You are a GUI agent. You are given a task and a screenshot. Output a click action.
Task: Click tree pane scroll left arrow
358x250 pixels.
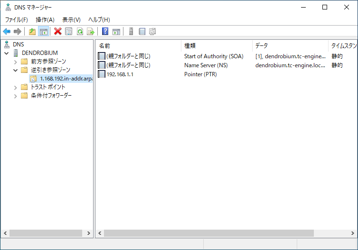pyautogui.click(x=5, y=233)
